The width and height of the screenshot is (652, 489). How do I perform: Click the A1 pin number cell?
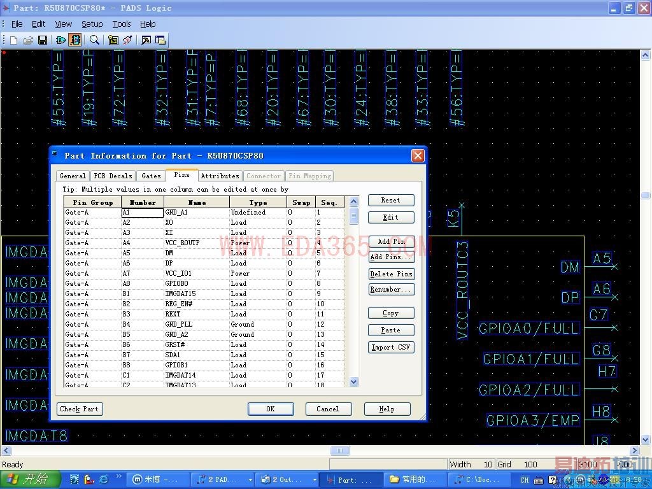tap(143, 213)
